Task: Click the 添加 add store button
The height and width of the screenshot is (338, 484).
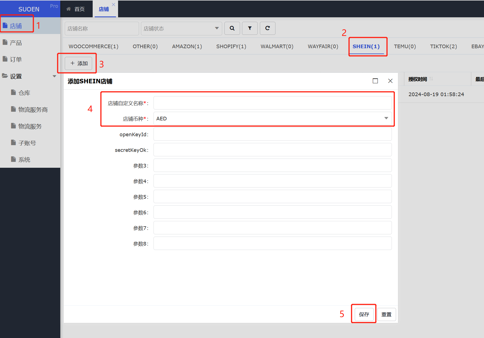Action: point(78,63)
